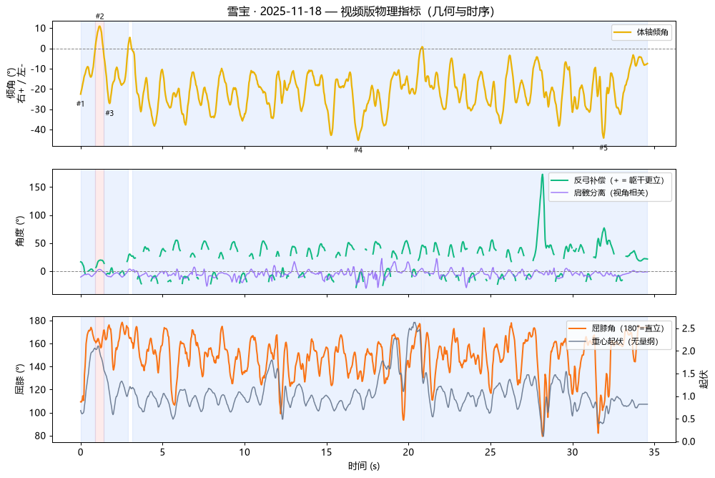The width and height of the screenshot is (715, 478).
Task: Click the '50' tick on the angle axis
Action: point(41,243)
